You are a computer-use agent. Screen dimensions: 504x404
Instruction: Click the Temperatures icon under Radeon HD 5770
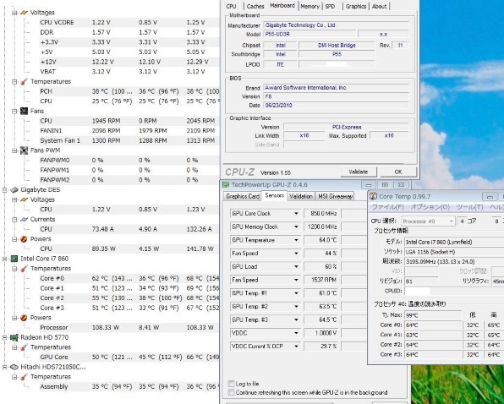[x=25, y=347]
